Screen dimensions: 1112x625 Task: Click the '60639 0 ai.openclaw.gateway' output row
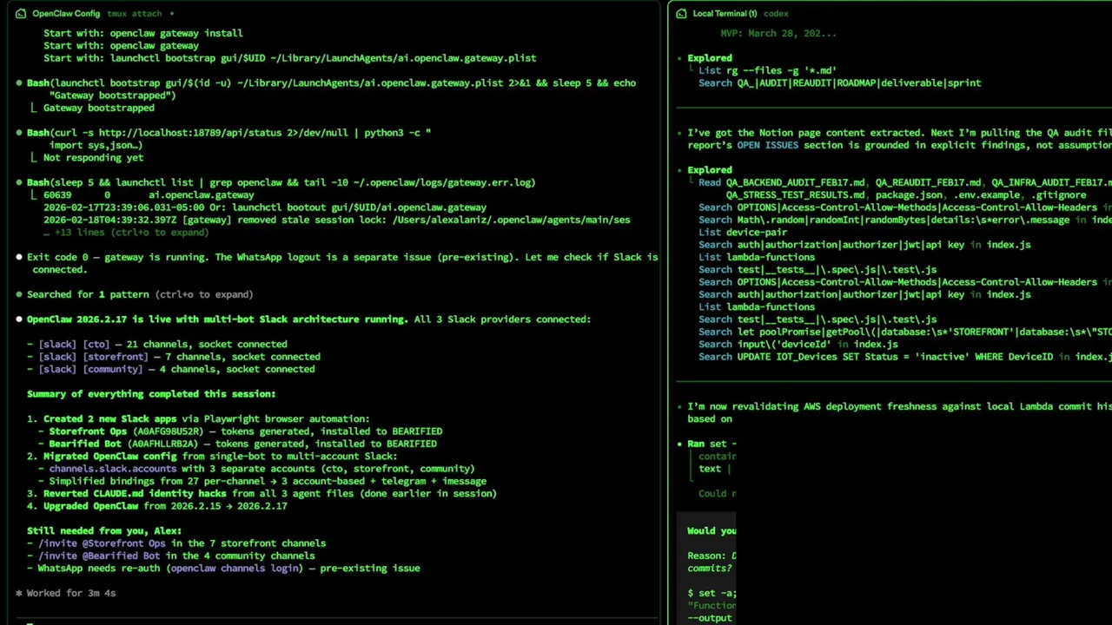pyautogui.click(x=149, y=195)
